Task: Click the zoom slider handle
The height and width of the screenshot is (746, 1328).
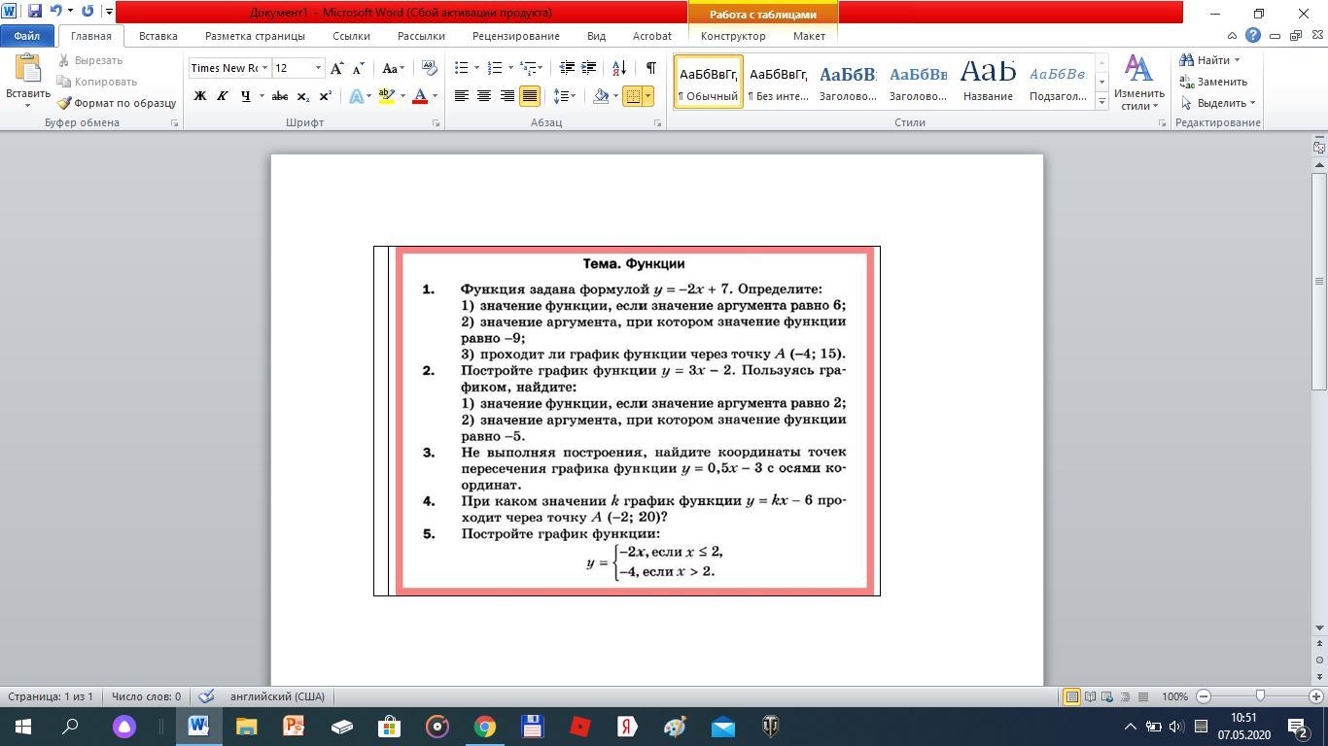Action: coord(1260,696)
